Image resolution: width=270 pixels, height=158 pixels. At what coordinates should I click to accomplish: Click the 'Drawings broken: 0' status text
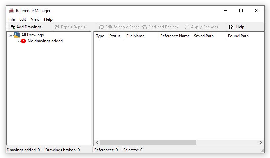coord(63,150)
